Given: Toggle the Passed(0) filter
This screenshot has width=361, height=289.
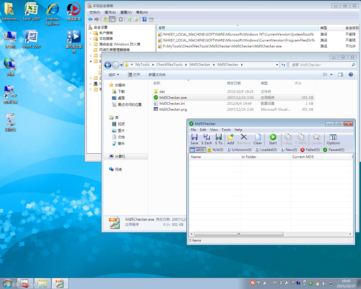Looking at the screenshot, I should point(334,150).
